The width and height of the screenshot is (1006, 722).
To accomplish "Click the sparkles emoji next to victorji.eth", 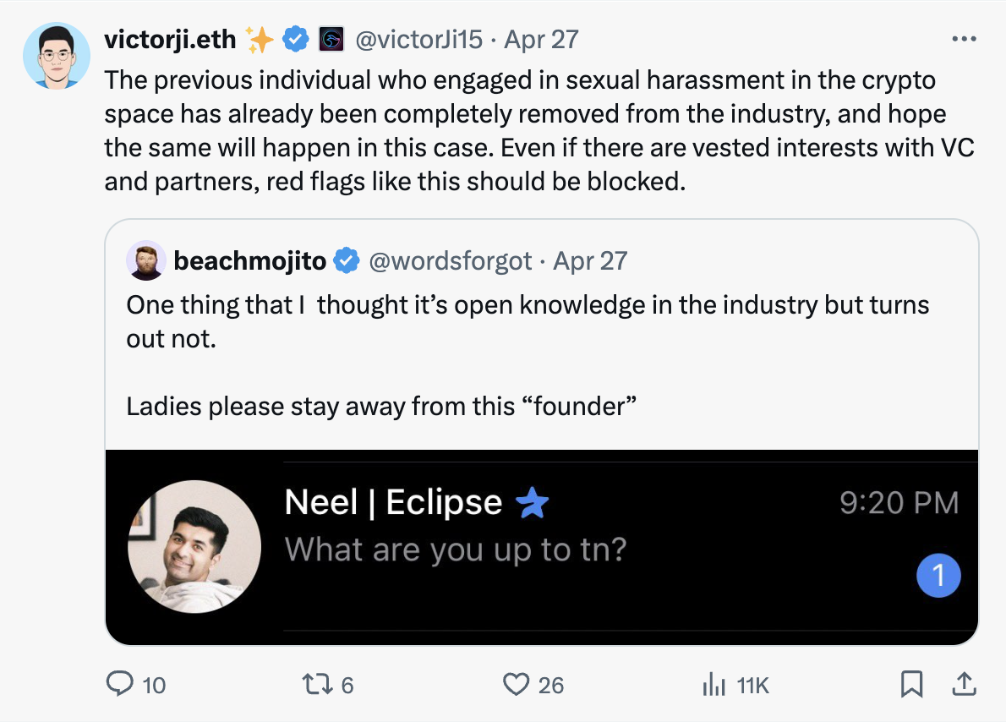I will (259, 37).
